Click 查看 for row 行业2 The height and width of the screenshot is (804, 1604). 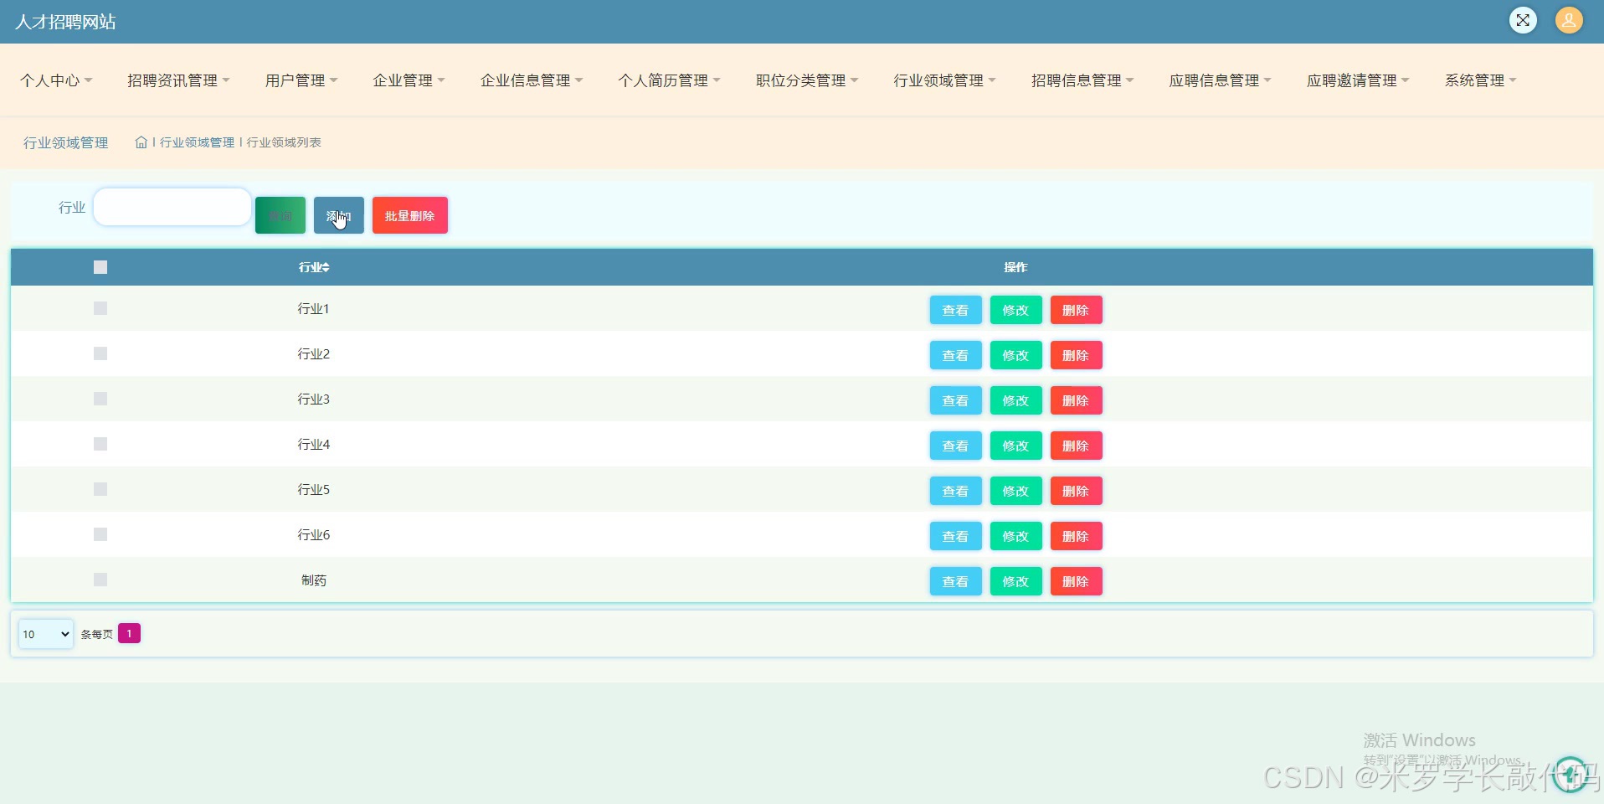coord(955,355)
